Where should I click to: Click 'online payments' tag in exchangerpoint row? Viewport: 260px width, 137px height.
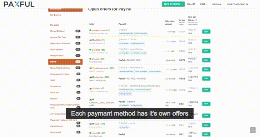coord(155,71)
